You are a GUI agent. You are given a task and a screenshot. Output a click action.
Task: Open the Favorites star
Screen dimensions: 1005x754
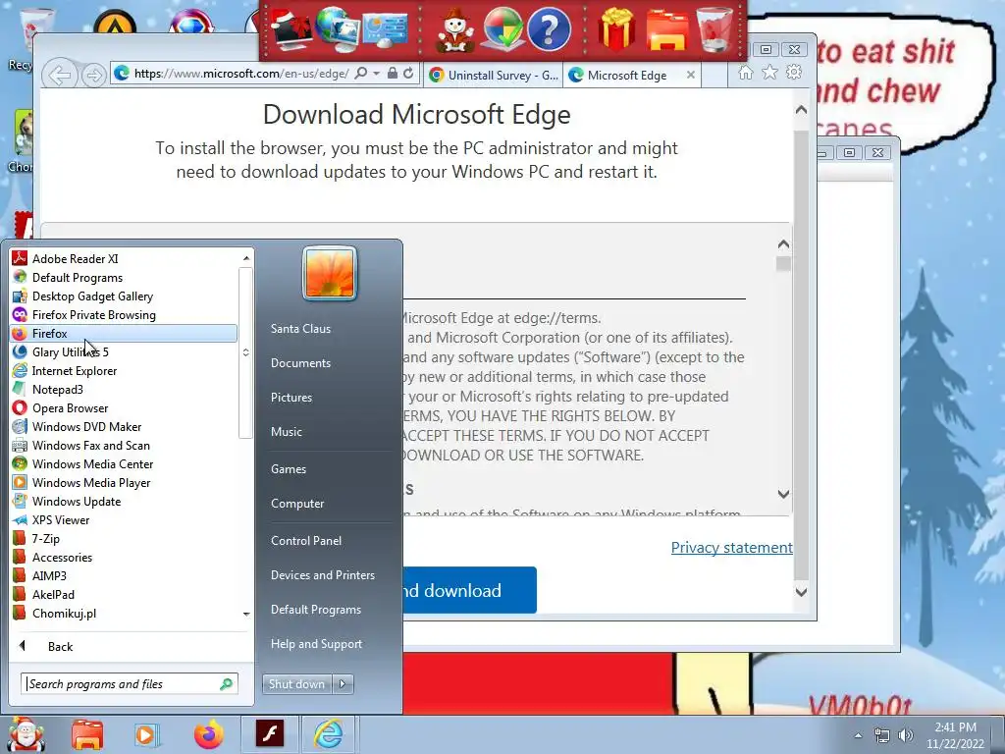tap(769, 73)
